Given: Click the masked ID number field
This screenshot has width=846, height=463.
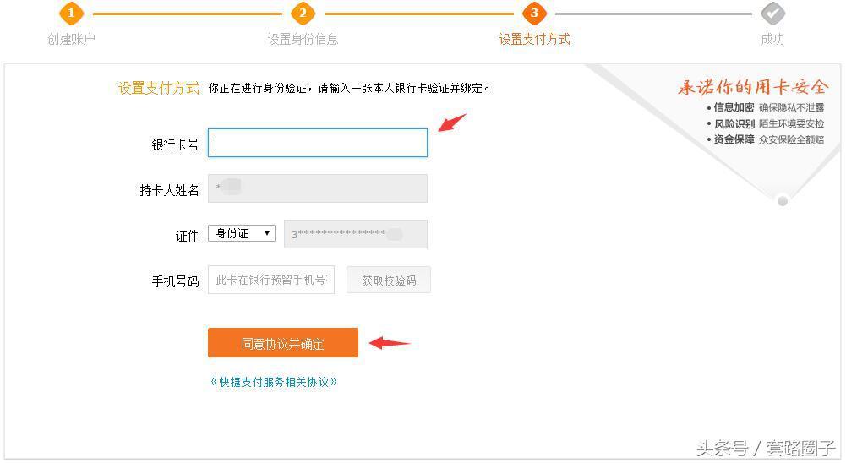Looking at the screenshot, I should click(x=356, y=234).
